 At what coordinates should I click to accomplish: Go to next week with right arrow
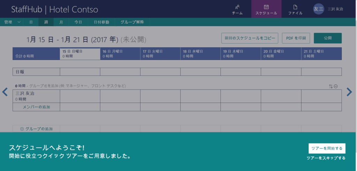tap(349, 92)
